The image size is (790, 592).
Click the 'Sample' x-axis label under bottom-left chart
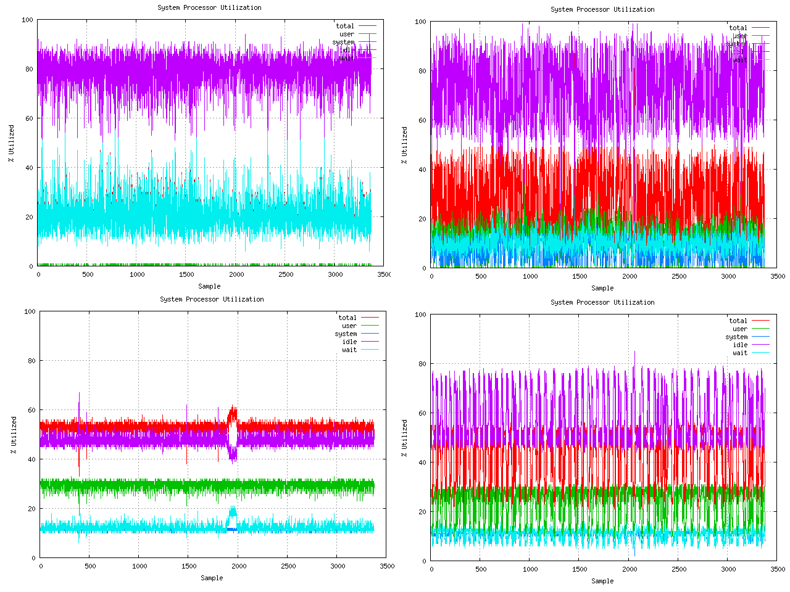point(212,578)
